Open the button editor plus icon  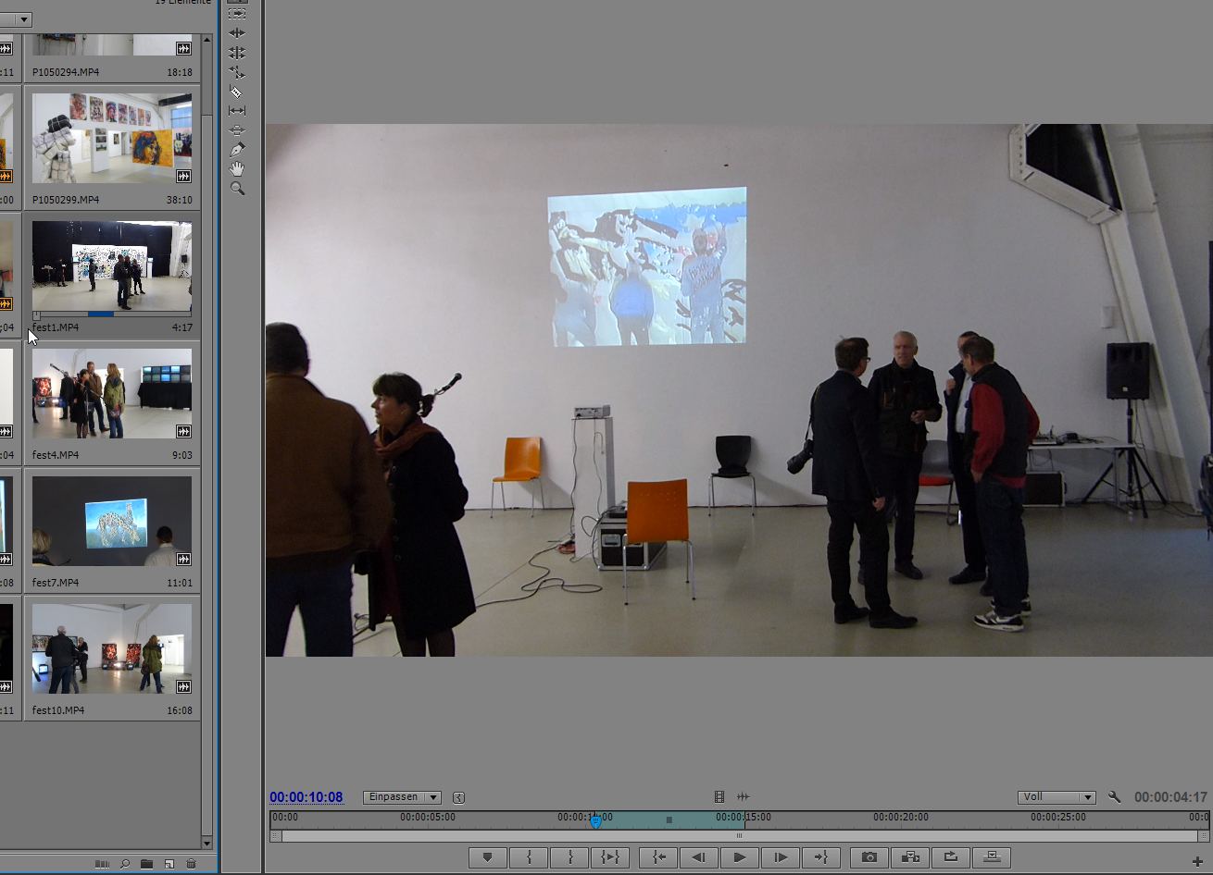click(1197, 862)
